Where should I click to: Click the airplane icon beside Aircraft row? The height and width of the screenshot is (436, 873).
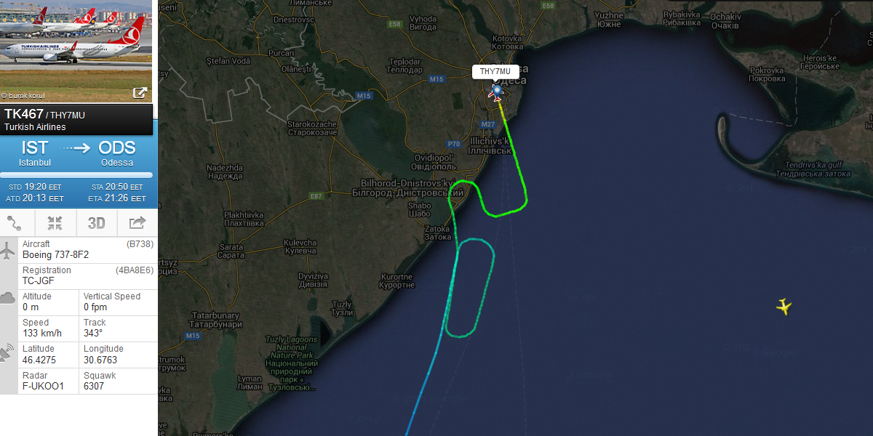[8, 251]
